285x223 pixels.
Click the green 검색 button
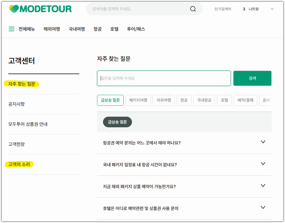[252, 78]
